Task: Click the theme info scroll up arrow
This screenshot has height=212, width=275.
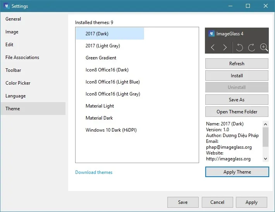Action: pyautogui.click(x=266, y=124)
